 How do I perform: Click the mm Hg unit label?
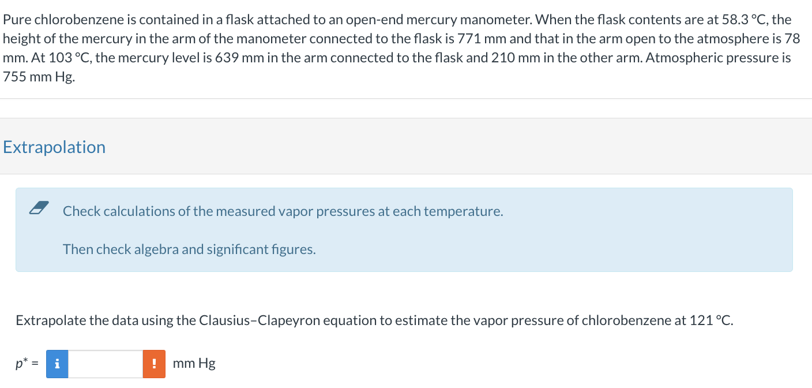(193, 364)
